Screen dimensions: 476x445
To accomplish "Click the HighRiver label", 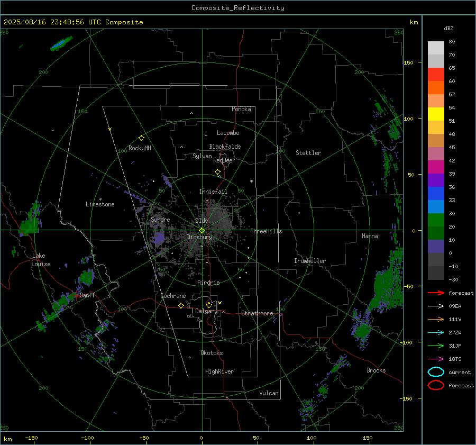I will (x=219, y=371).
